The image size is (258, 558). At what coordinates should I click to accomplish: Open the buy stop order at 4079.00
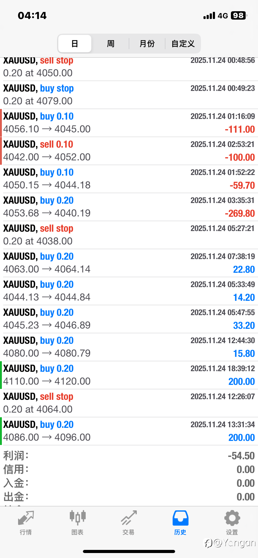129,95
